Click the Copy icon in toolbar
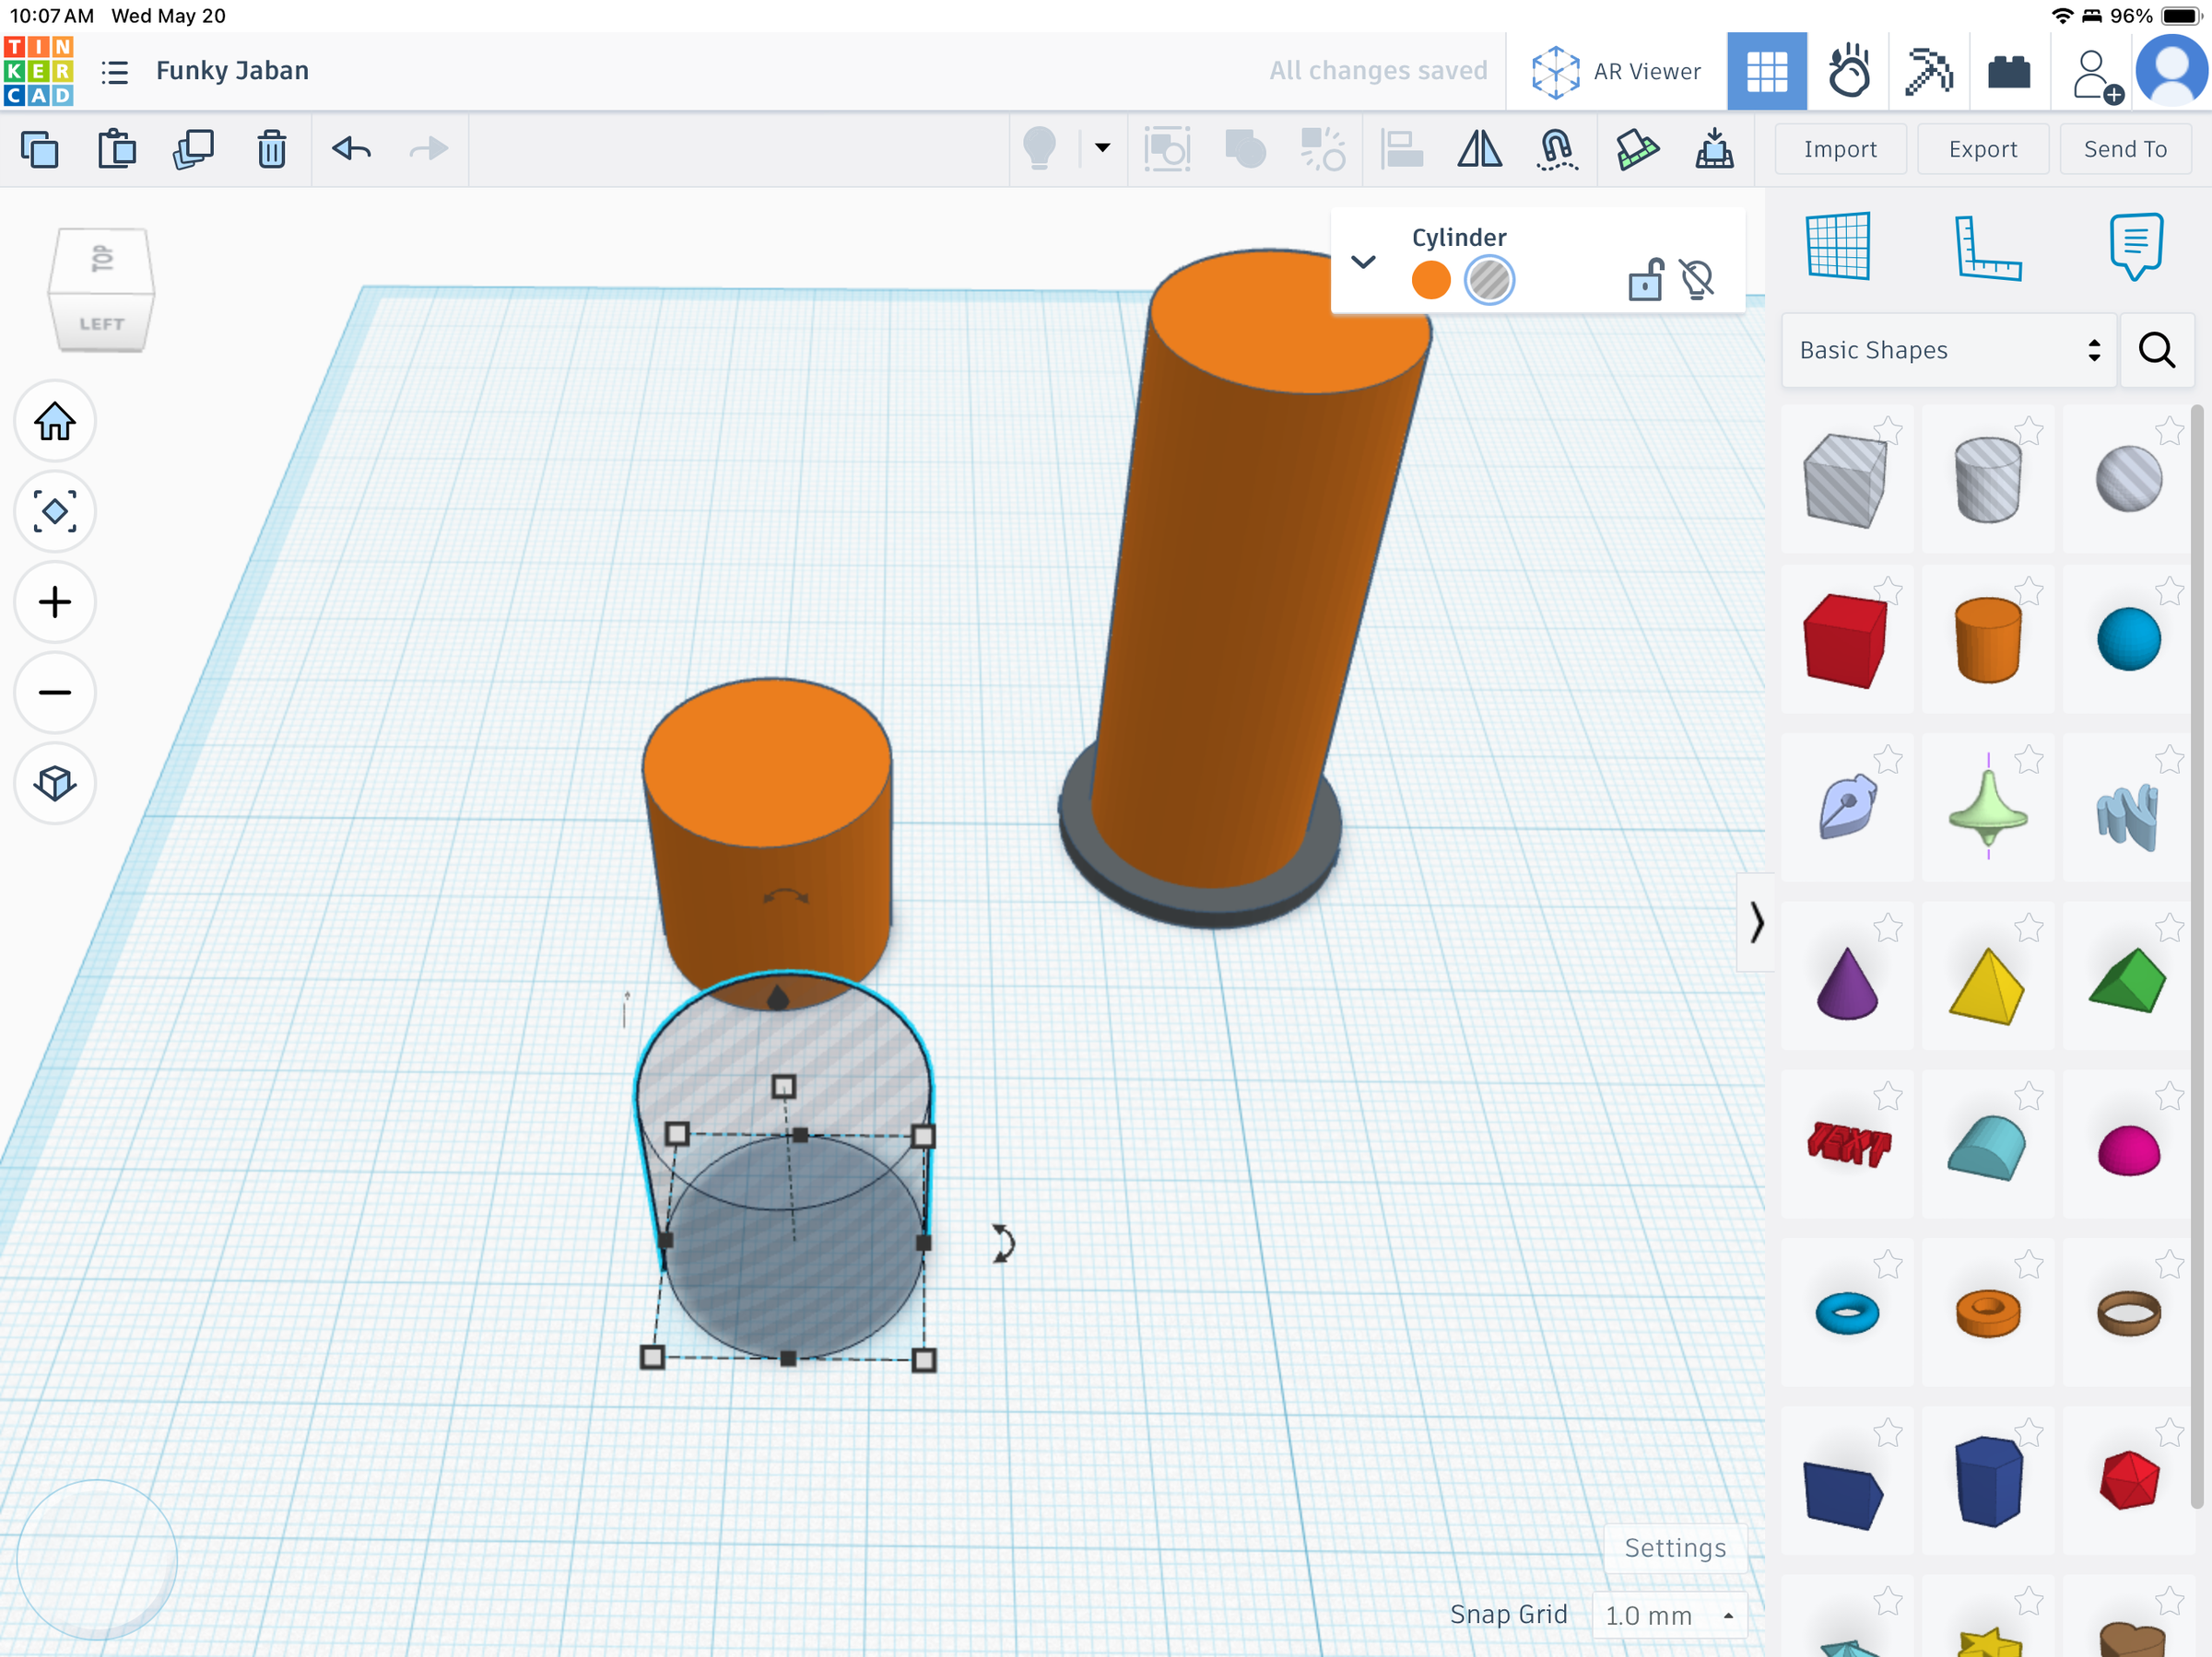This screenshot has height=1657, width=2212. click(x=40, y=150)
